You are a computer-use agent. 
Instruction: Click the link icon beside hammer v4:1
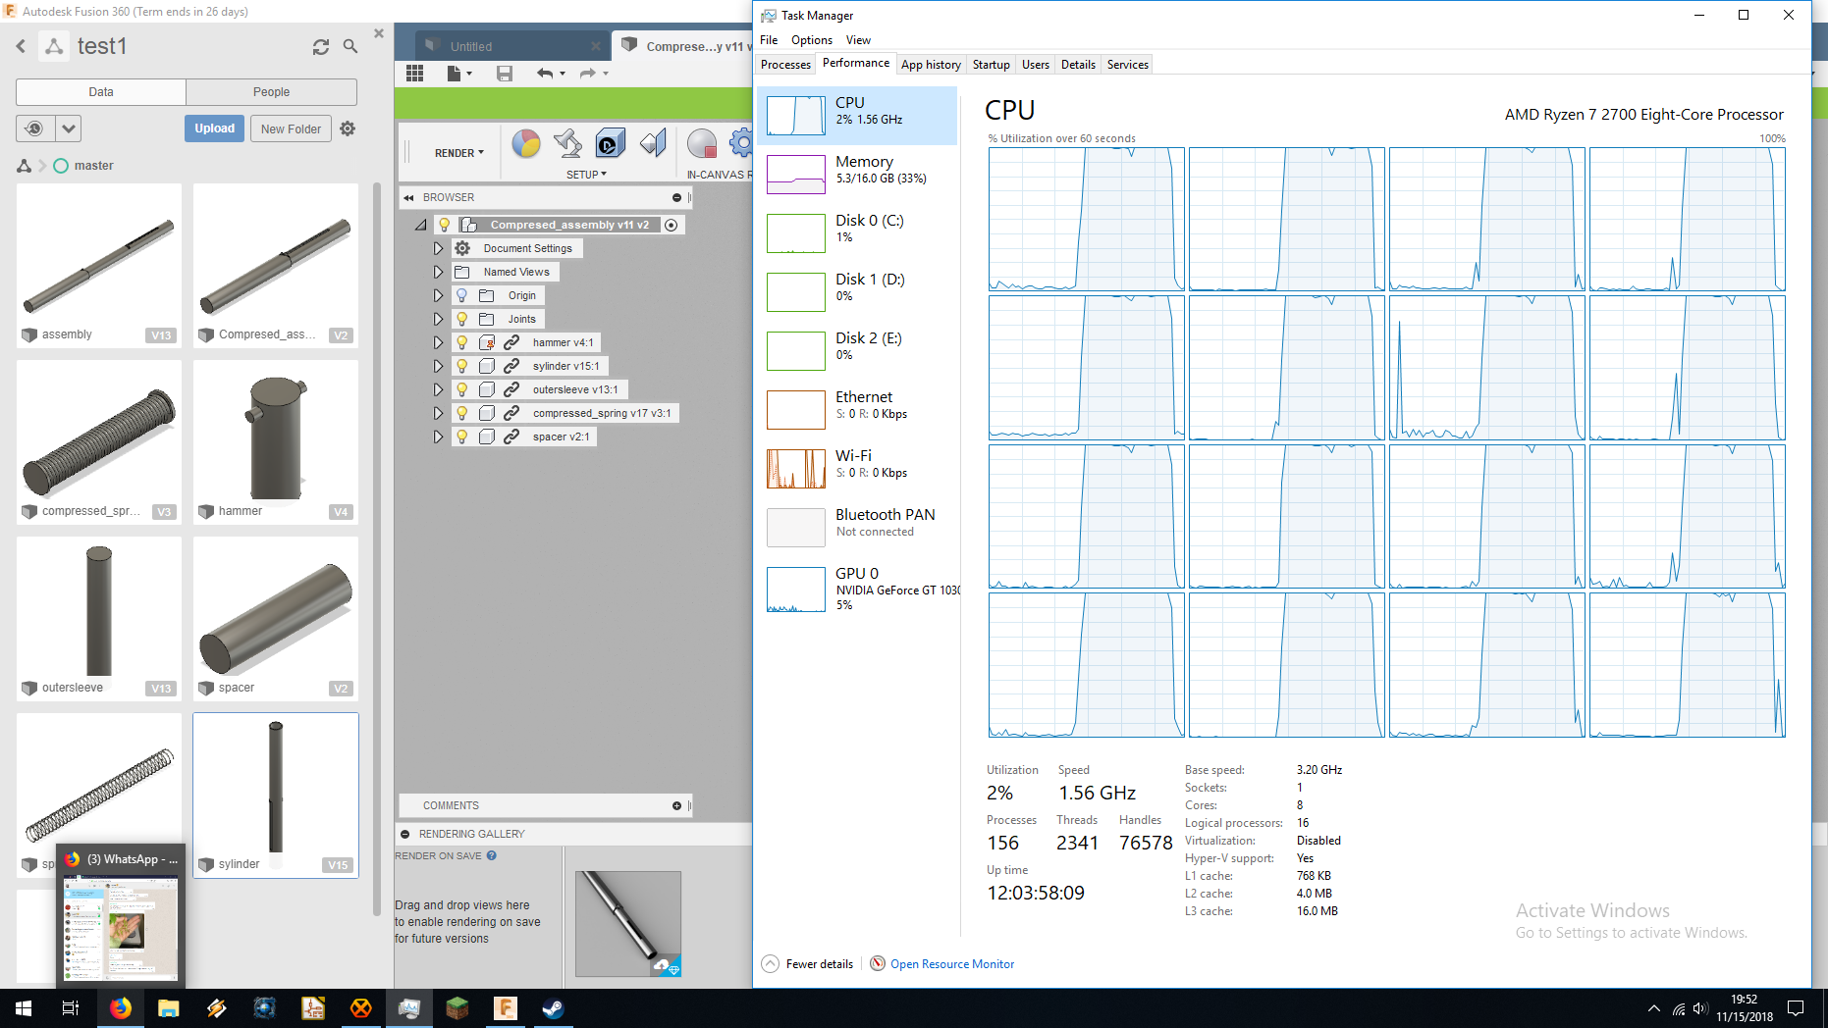[x=511, y=342]
